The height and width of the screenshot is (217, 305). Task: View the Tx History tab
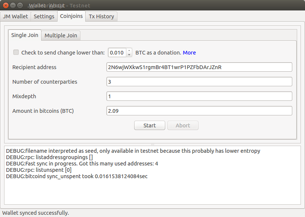pos(101,16)
